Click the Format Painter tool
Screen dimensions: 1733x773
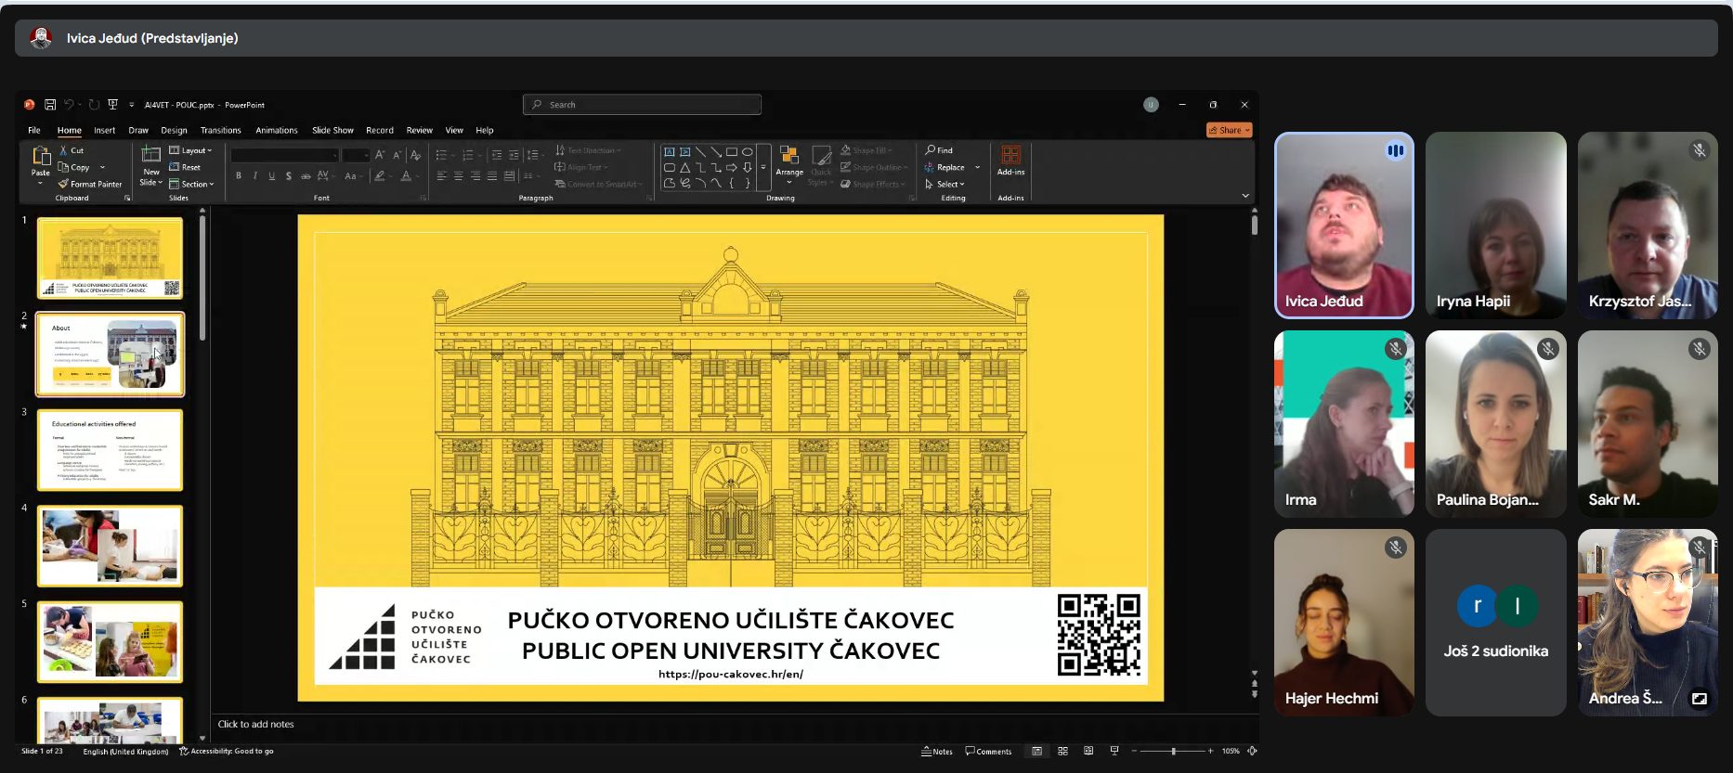[90, 184]
